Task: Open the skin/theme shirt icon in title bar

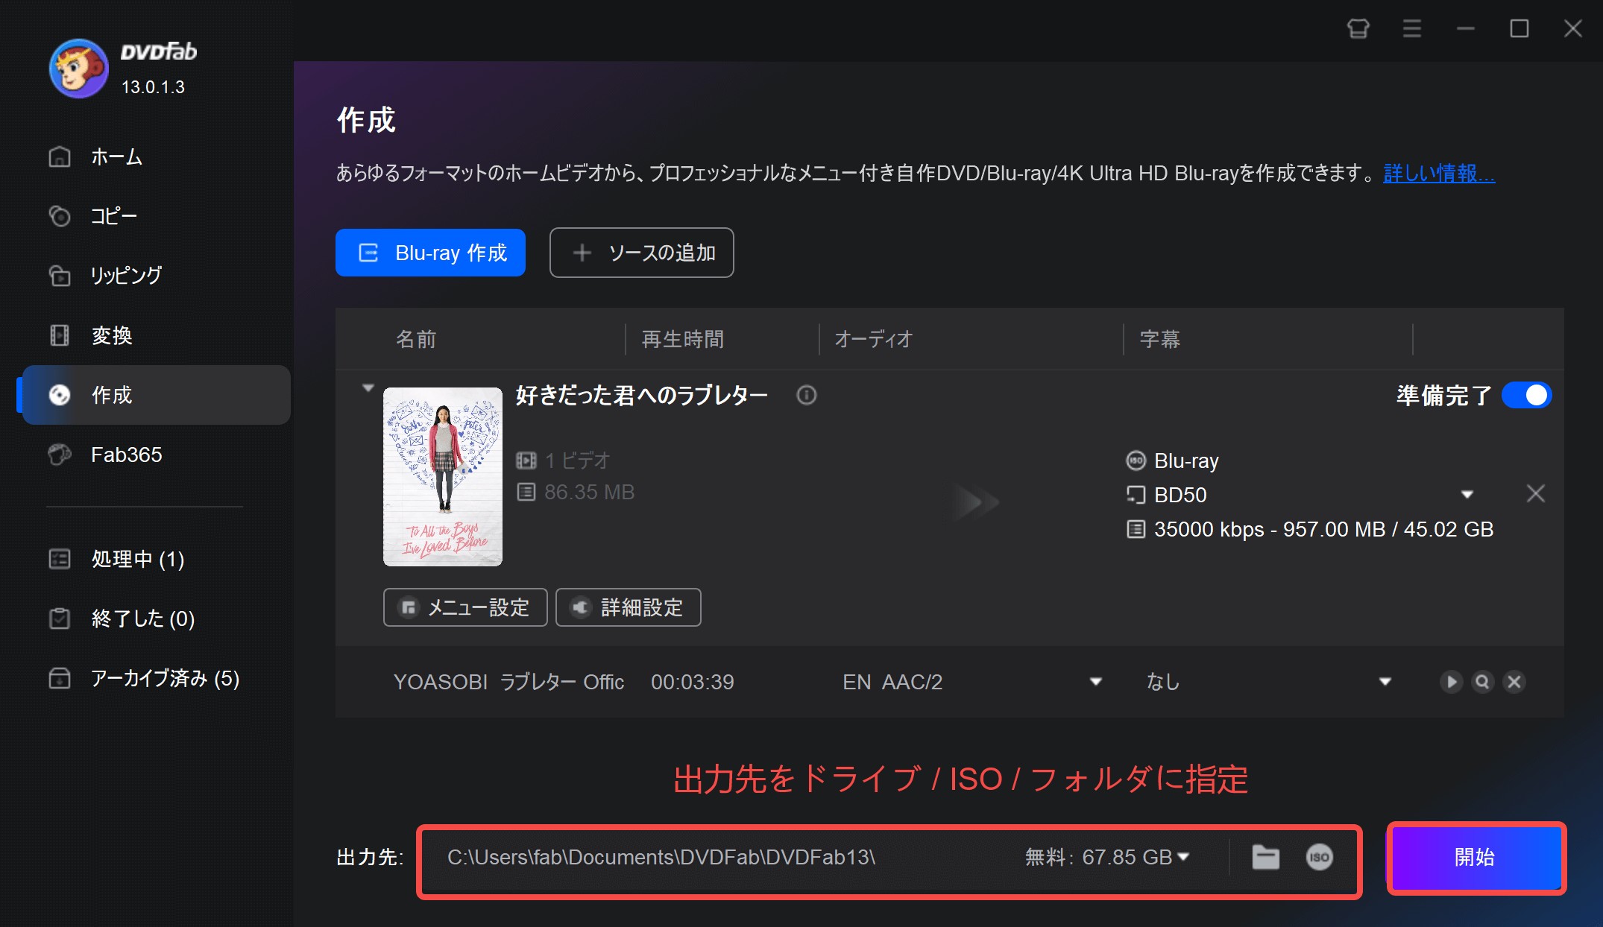Action: 1358,29
